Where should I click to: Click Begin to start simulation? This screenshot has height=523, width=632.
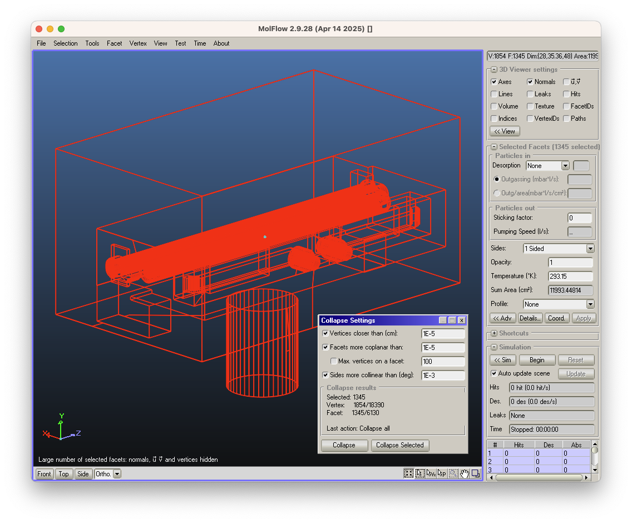(x=537, y=360)
